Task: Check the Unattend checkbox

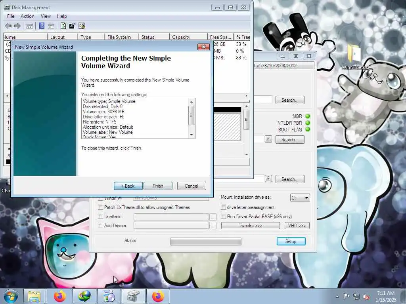Action: [100, 217]
